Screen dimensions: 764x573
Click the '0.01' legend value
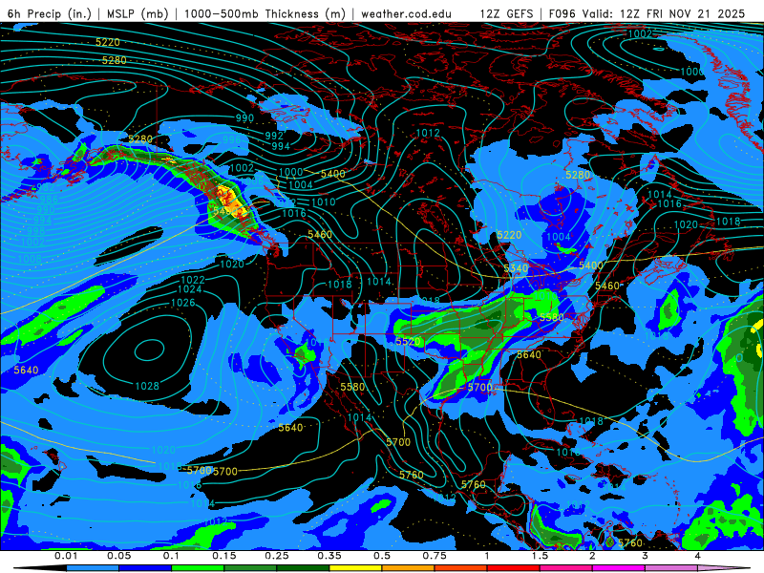[66, 556]
